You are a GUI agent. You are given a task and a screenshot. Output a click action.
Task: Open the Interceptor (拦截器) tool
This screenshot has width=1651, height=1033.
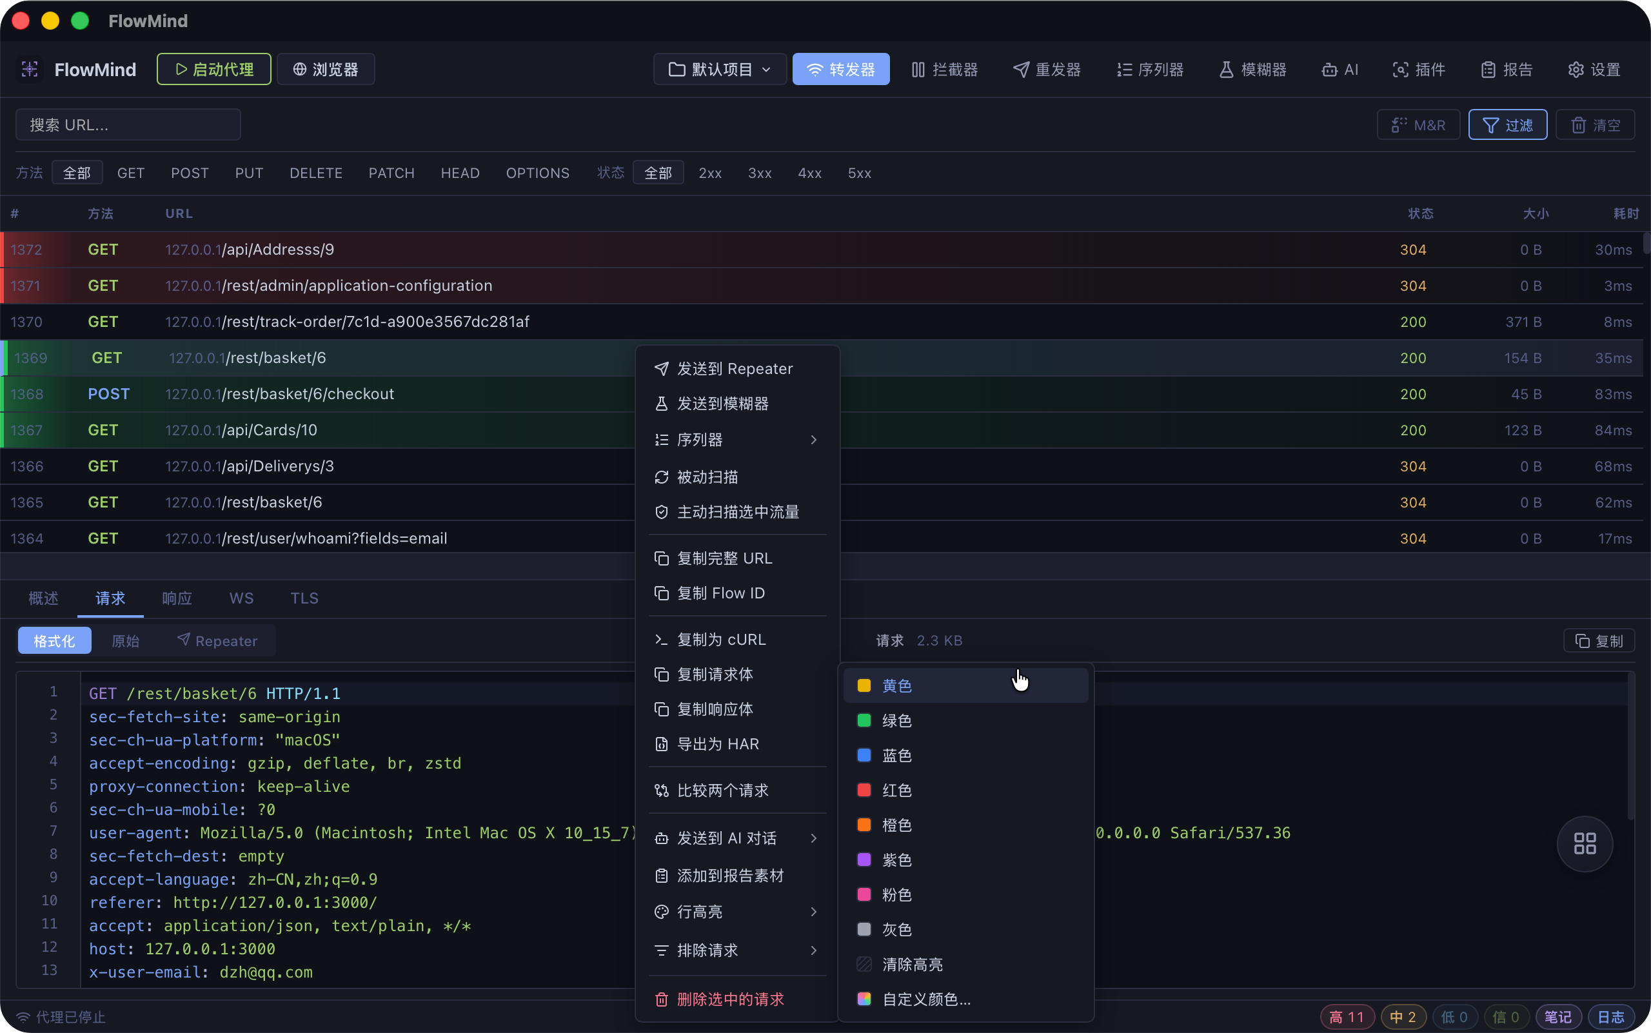pos(944,70)
